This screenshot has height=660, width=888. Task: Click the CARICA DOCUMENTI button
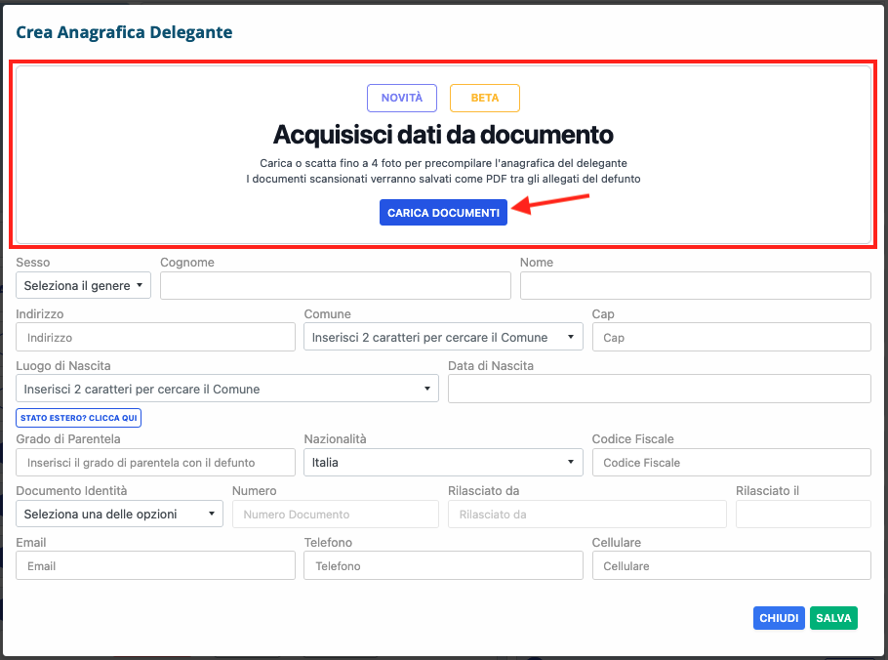click(443, 213)
